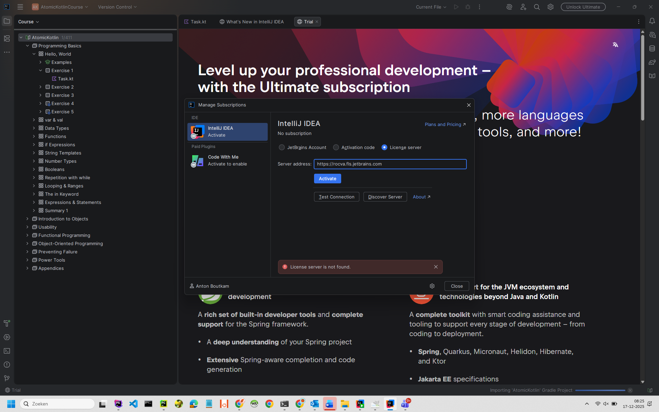Collapse the Hello, World lesson node

pos(34,54)
